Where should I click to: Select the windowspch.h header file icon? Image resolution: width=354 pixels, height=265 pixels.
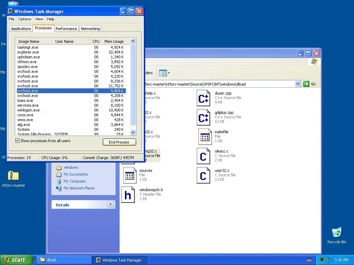point(128,195)
